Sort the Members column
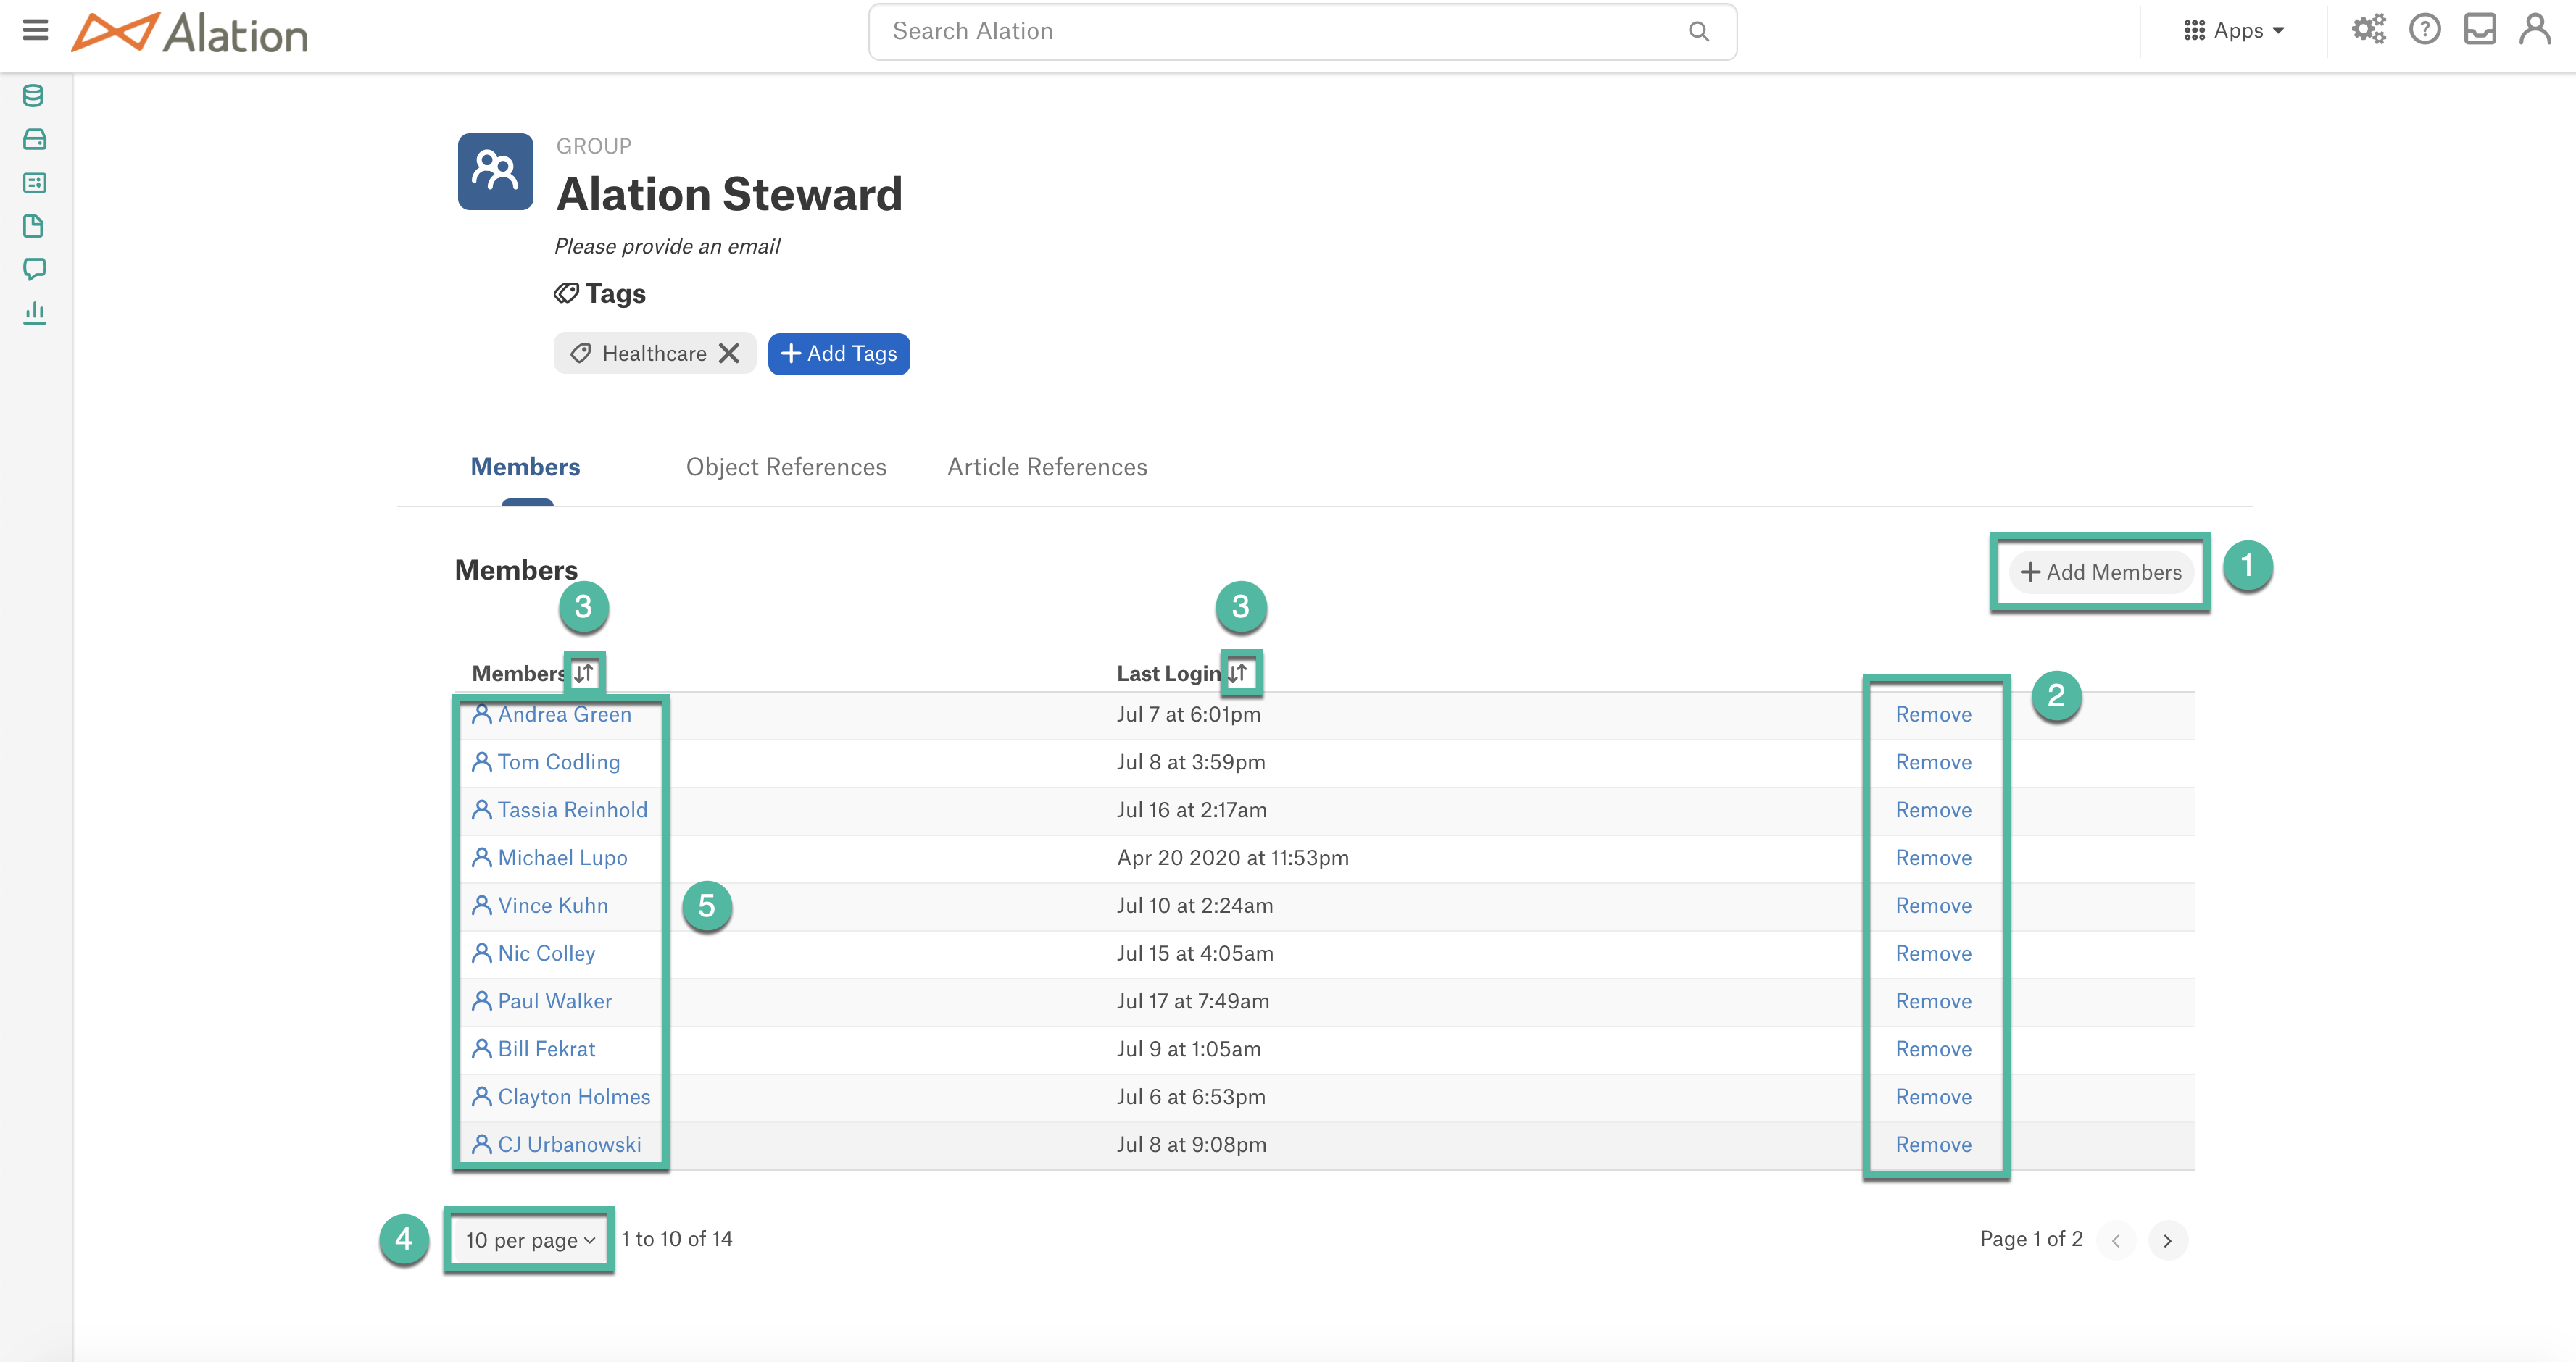The image size is (2576, 1362). (x=584, y=674)
